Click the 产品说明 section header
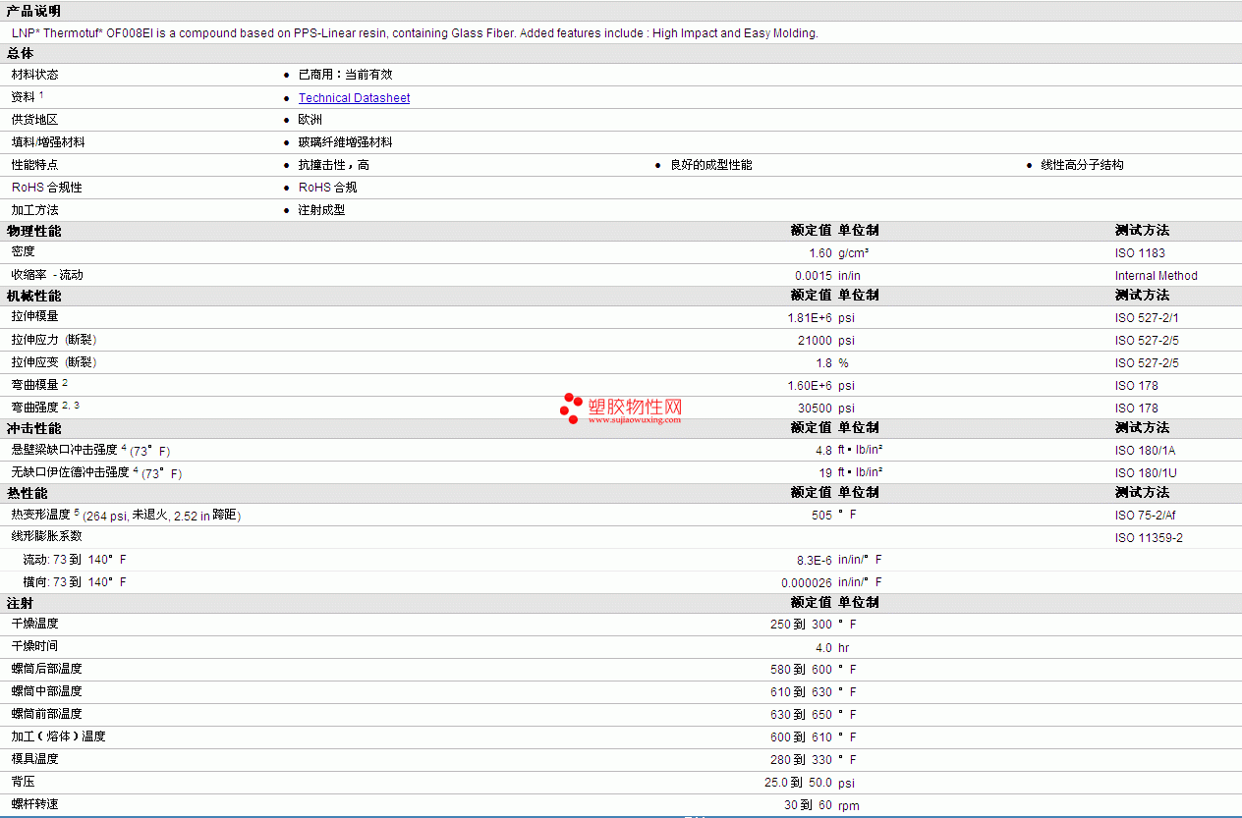1242x818 pixels. tap(33, 11)
